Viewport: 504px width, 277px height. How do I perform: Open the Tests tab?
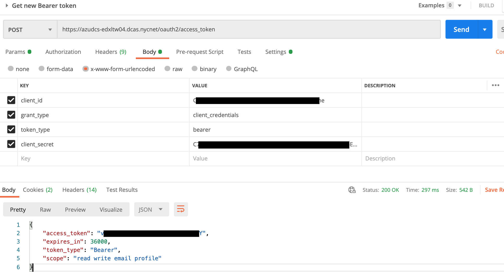244,52
